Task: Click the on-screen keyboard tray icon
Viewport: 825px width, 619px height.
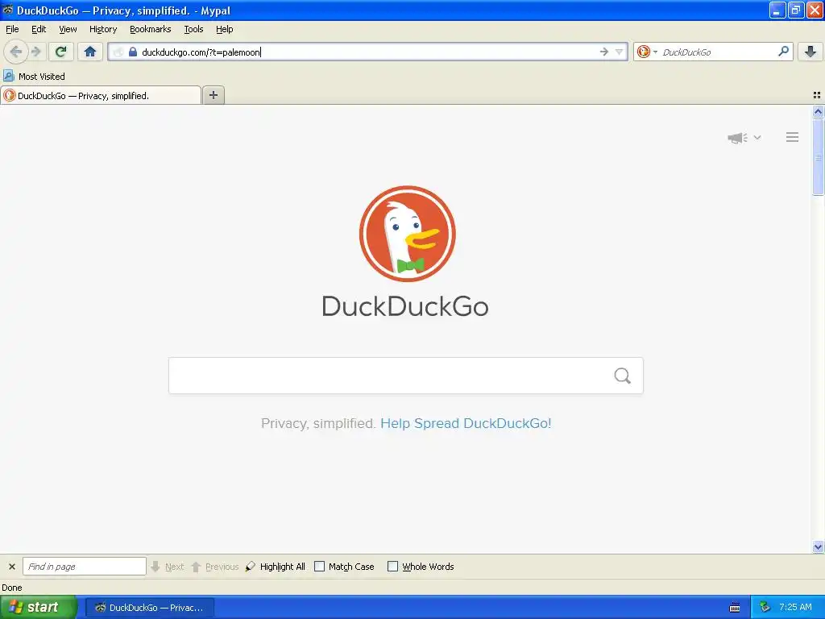Action: coord(735,608)
